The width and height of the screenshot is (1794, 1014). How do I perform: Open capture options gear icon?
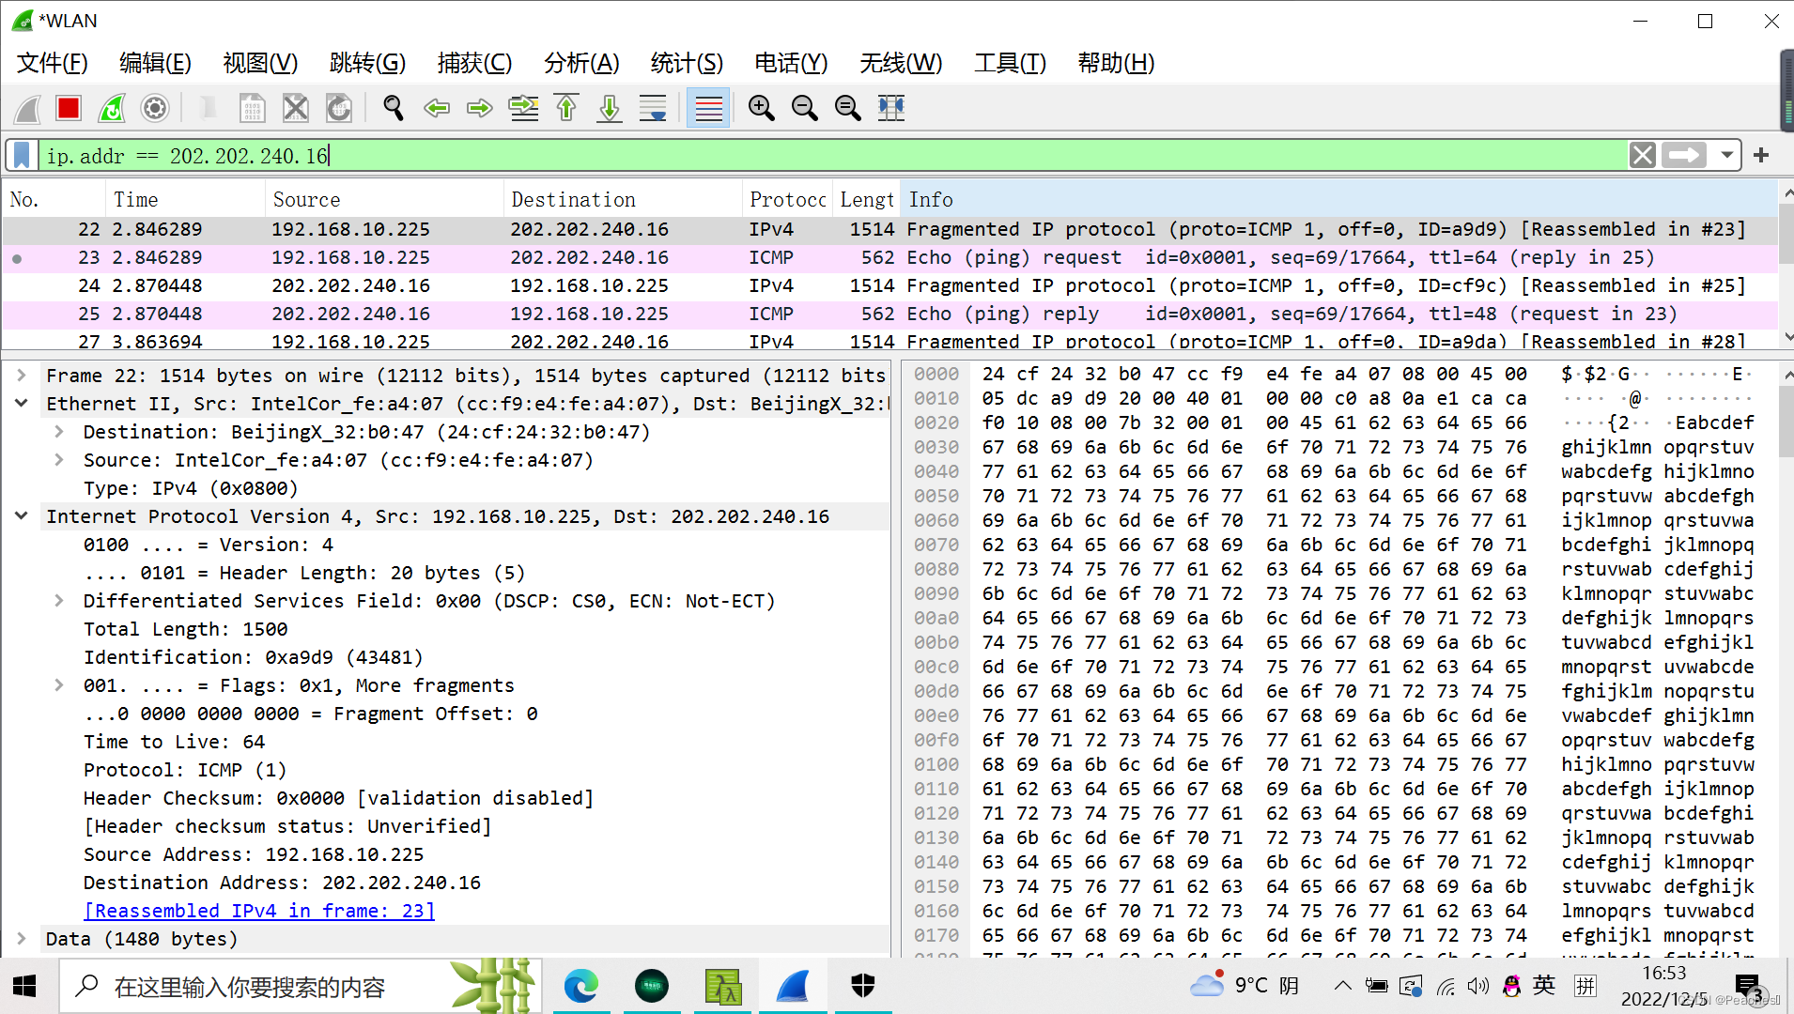155,109
